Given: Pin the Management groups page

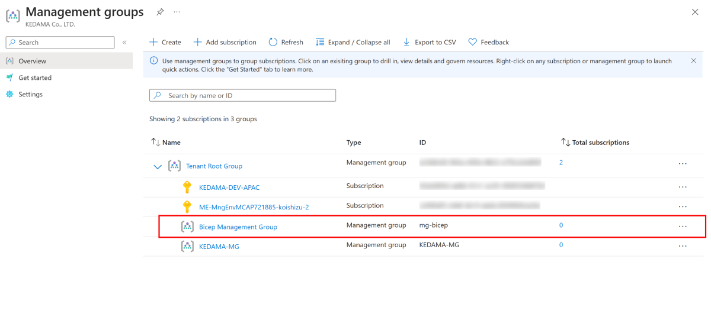Looking at the screenshot, I should 160,12.
